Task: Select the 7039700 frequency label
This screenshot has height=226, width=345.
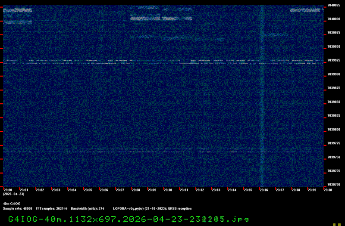Action: 333,185
